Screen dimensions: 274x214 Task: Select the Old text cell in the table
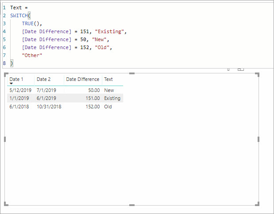108,107
